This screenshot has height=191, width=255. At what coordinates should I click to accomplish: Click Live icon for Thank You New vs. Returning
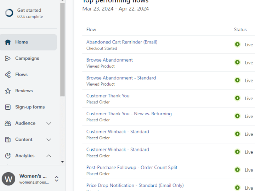[237, 116]
